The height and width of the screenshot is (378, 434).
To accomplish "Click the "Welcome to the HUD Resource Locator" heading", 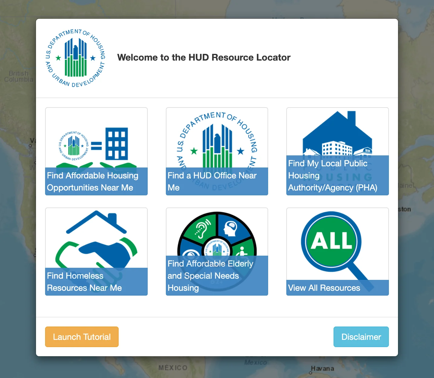I will 204,58.
